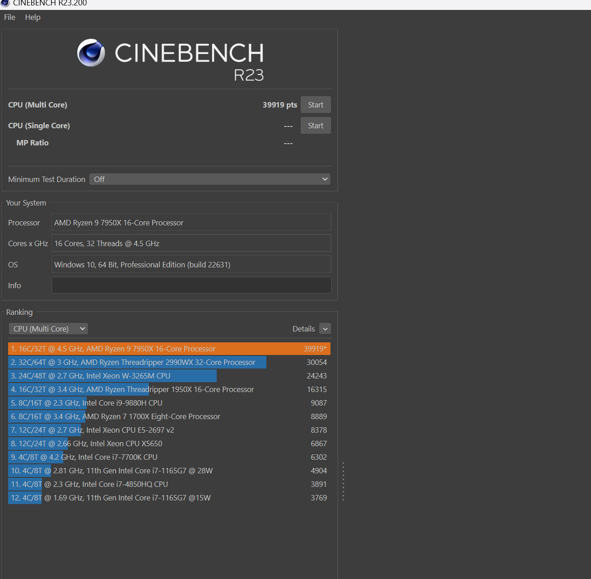Click the CINEBENCH R23 title text
This screenshot has height=579, width=591.
(189, 62)
